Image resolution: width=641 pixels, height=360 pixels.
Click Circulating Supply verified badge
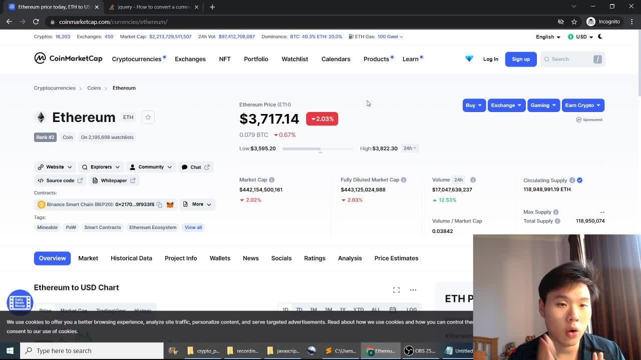coord(579,180)
